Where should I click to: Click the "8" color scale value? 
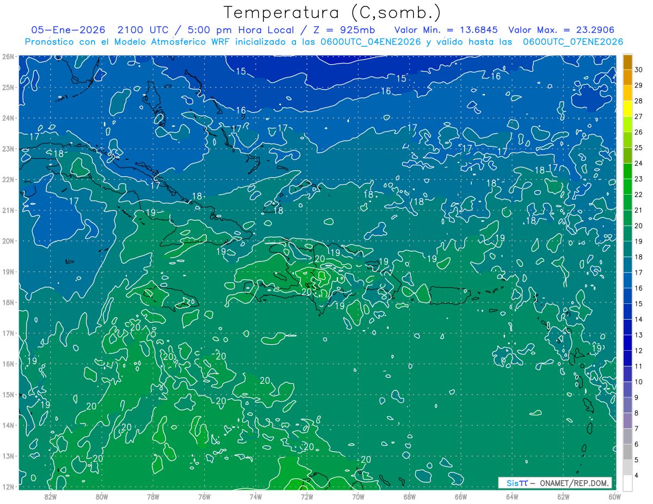pyautogui.click(x=637, y=413)
